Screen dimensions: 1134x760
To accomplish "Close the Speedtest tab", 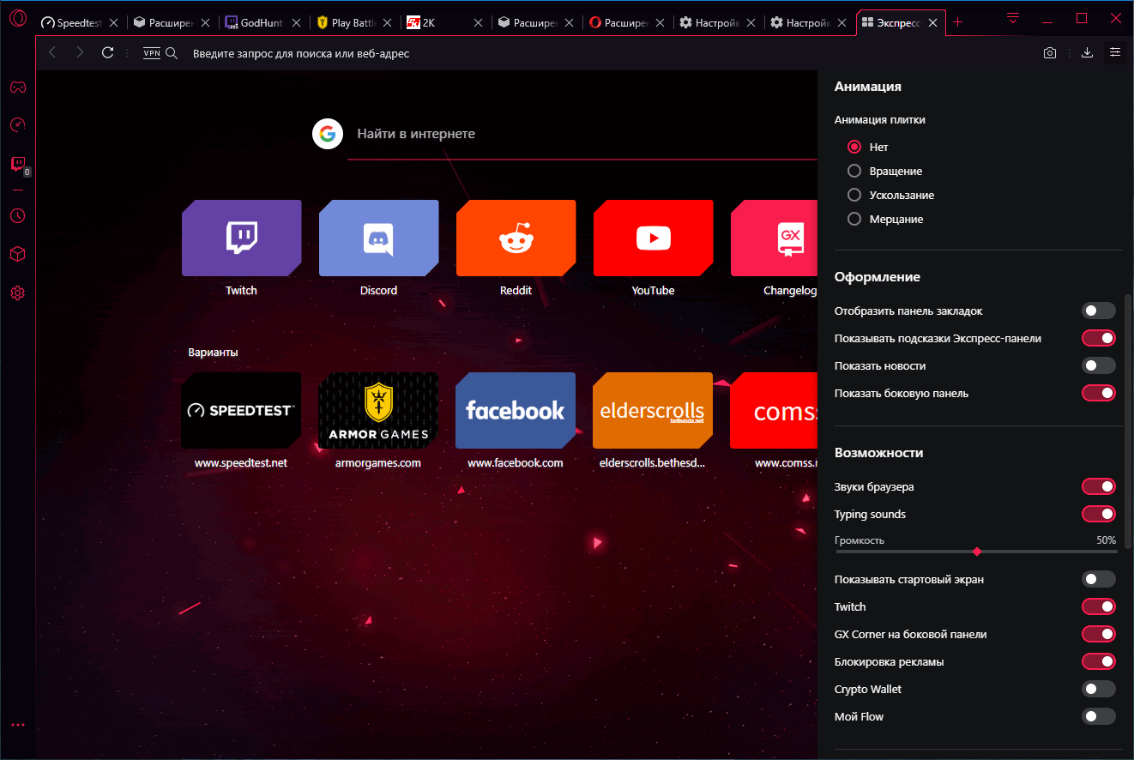I will coord(112,23).
